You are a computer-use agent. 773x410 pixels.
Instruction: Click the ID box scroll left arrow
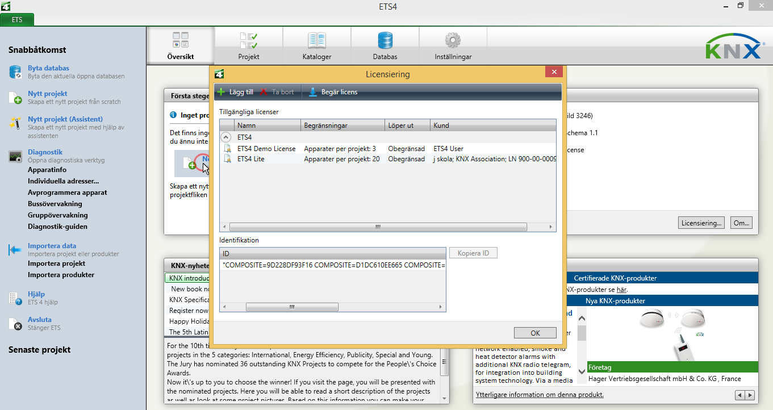(224, 307)
